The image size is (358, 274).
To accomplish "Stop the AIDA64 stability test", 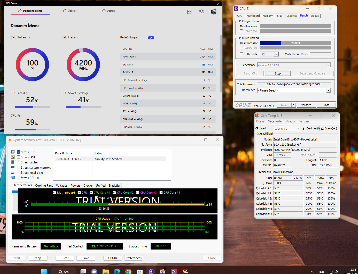I will (38, 258).
